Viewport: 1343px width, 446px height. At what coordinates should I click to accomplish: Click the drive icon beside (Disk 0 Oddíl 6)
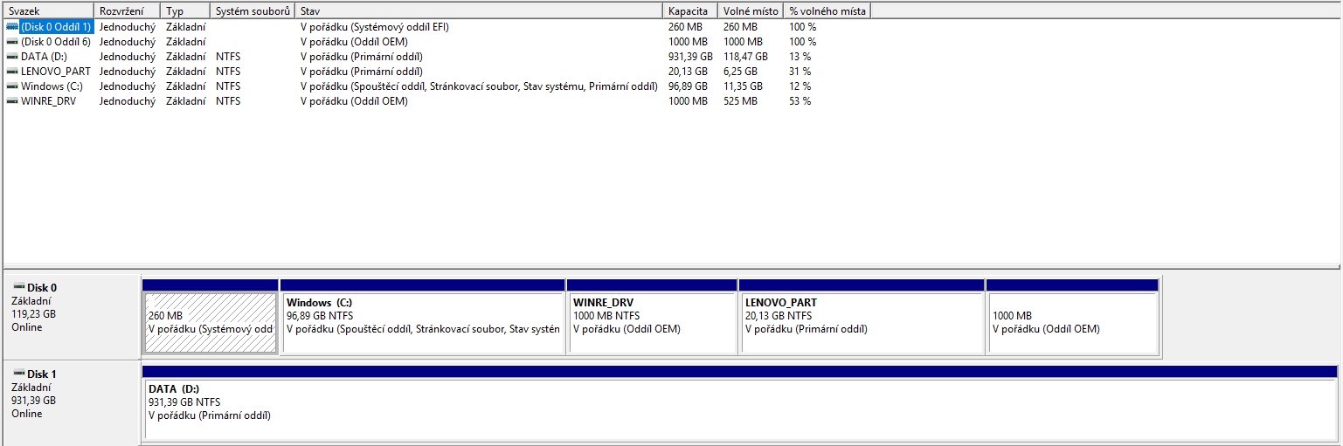(12, 42)
